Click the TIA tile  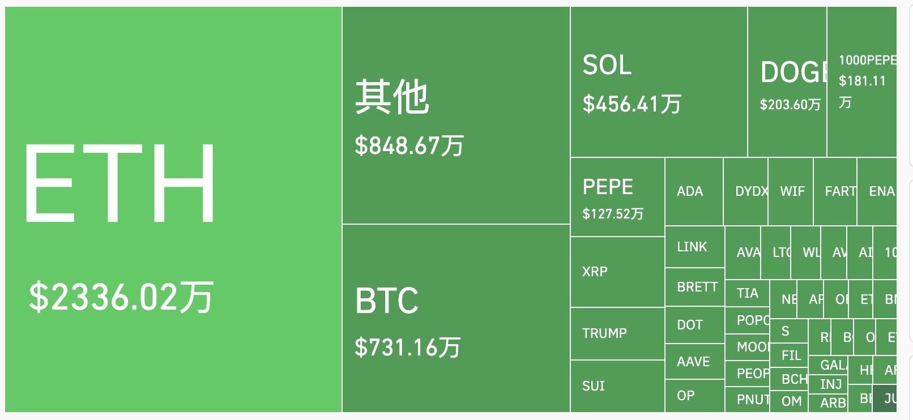coord(748,293)
